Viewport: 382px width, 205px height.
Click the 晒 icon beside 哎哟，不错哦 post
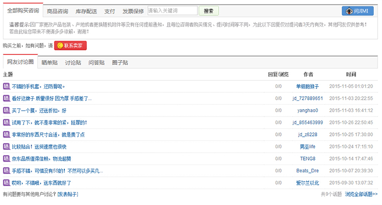pyautogui.click(x=6, y=183)
